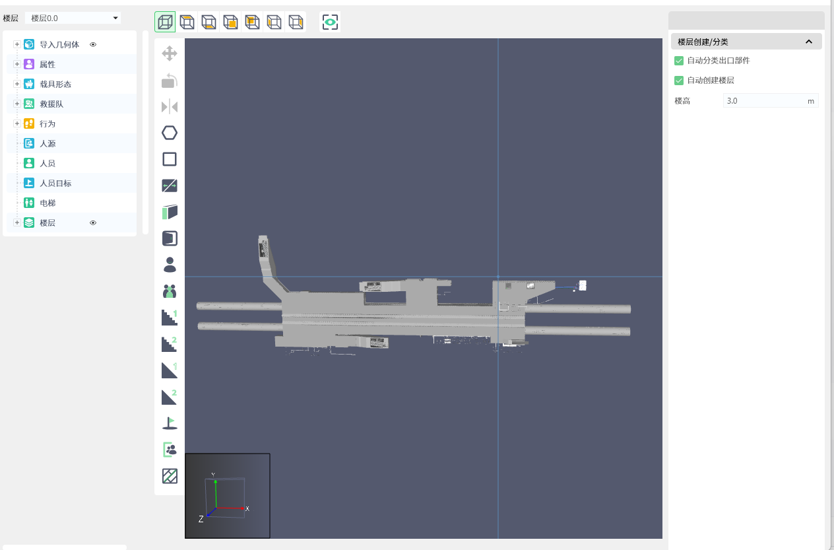Select the green flag target tool
Image resolution: width=834 pixels, height=550 pixels.
170,423
